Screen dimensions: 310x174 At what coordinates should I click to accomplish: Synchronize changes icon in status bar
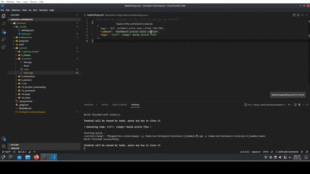[x=14, y=152]
